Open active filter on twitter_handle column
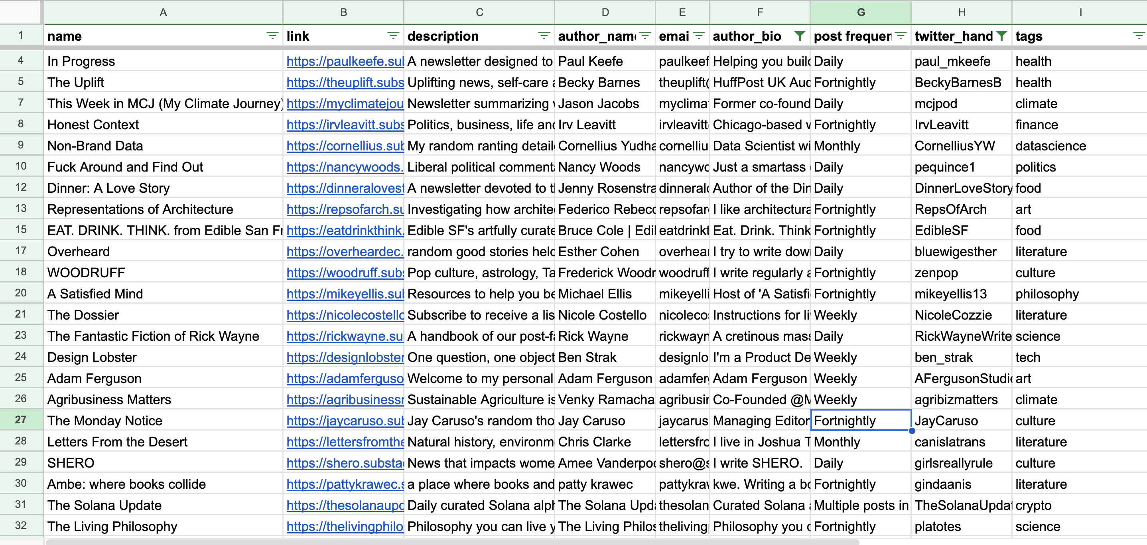This screenshot has width=1147, height=545. [x=1001, y=36]
